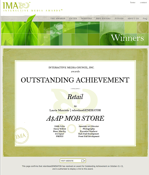Click the OUTSTANDING ACHIEVEMENT title
Image resolution: width=149 pixels, height=175 pixels.
pyautogui.click(x=75, y=80)
